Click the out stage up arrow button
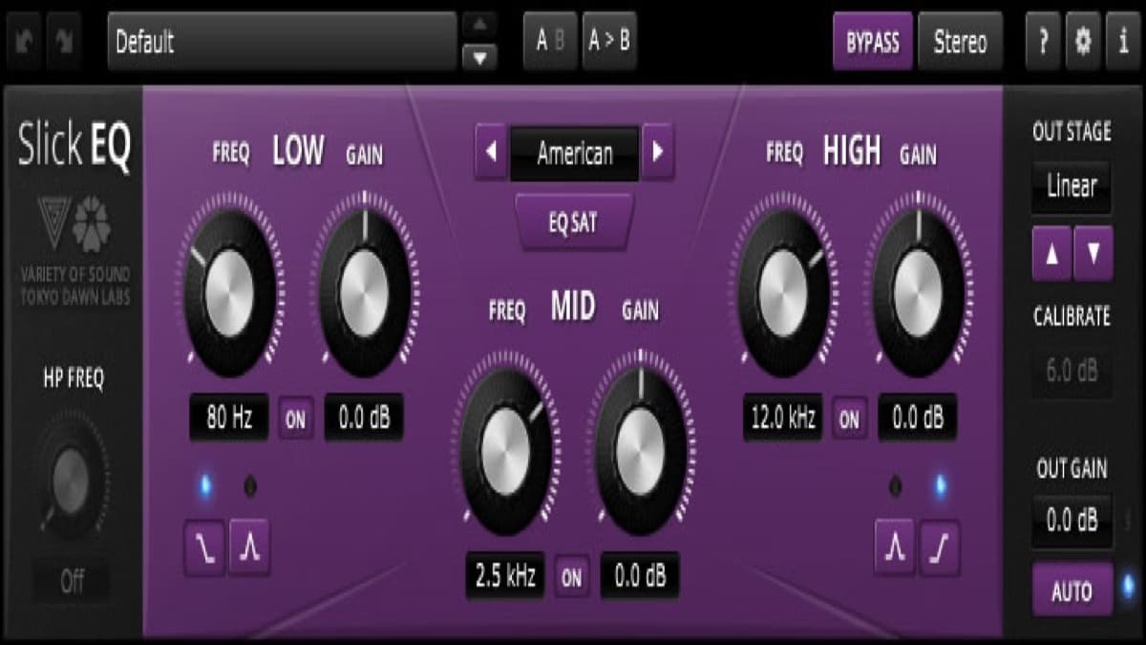1146x645 pixels. click(1051, 253)
